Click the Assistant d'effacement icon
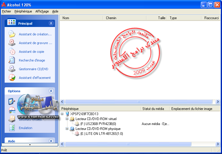 12,77
